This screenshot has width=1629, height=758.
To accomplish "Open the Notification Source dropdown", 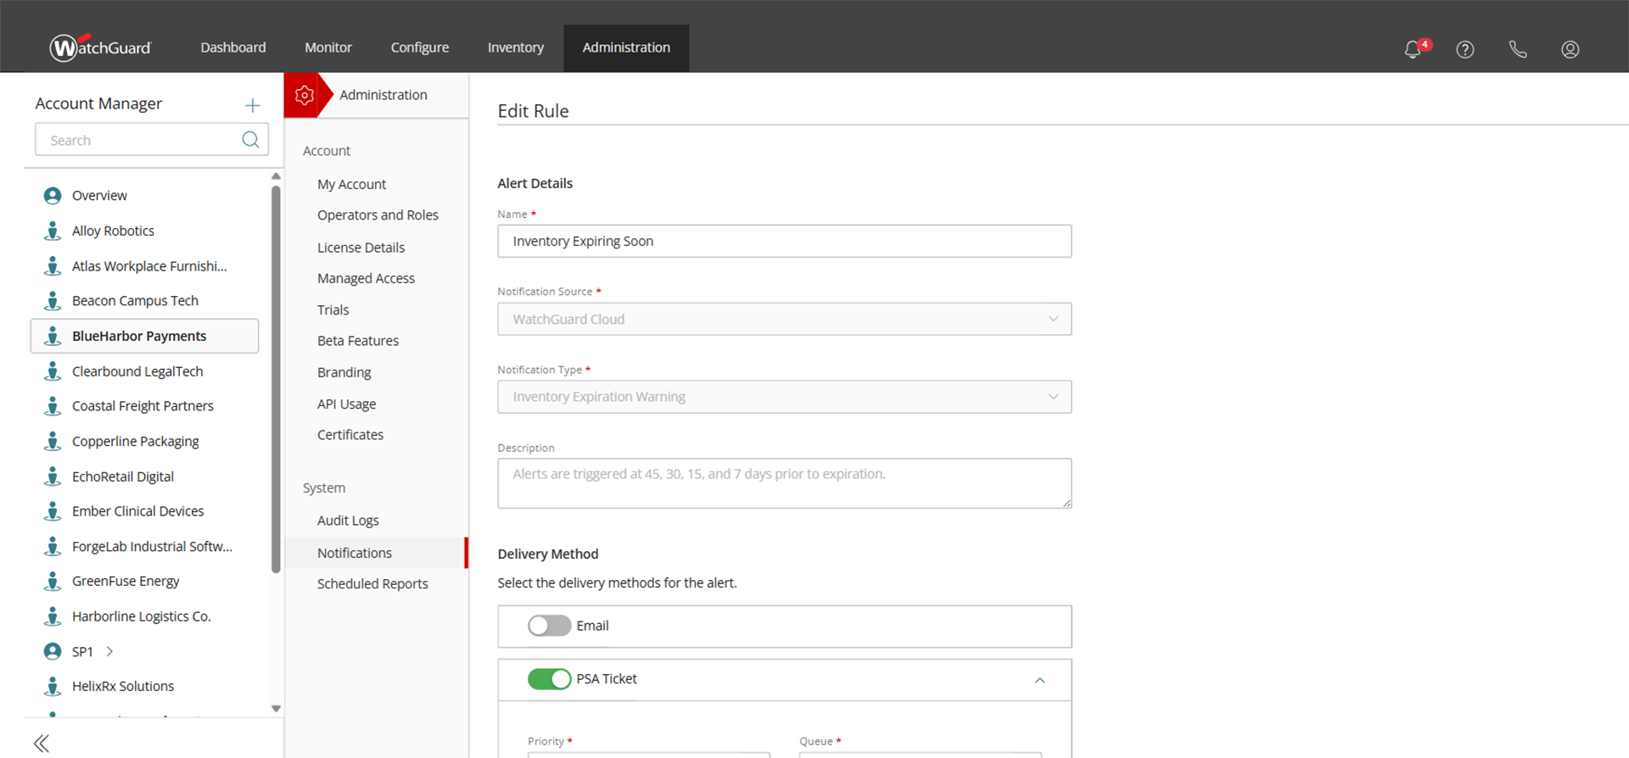I will tap(784, 319).
